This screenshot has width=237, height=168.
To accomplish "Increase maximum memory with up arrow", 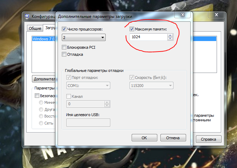I will point(170,35).
